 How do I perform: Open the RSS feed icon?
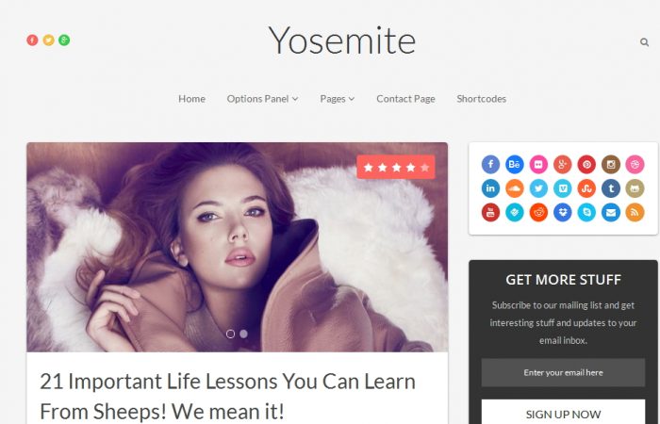(635, 212)
